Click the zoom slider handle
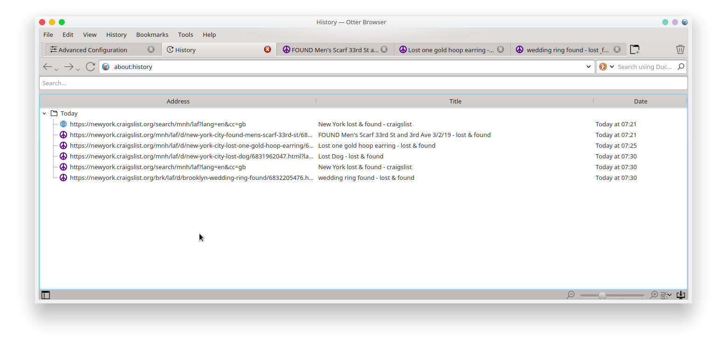Image resolution: width=727 pixels, height=343 pixels. coord(602,295)
